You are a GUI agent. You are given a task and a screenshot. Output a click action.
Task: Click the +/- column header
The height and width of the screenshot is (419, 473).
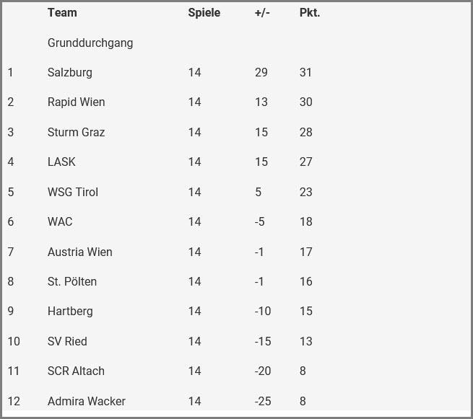tap(262, 12)
